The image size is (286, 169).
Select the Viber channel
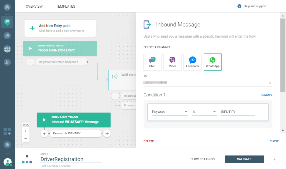172,62
